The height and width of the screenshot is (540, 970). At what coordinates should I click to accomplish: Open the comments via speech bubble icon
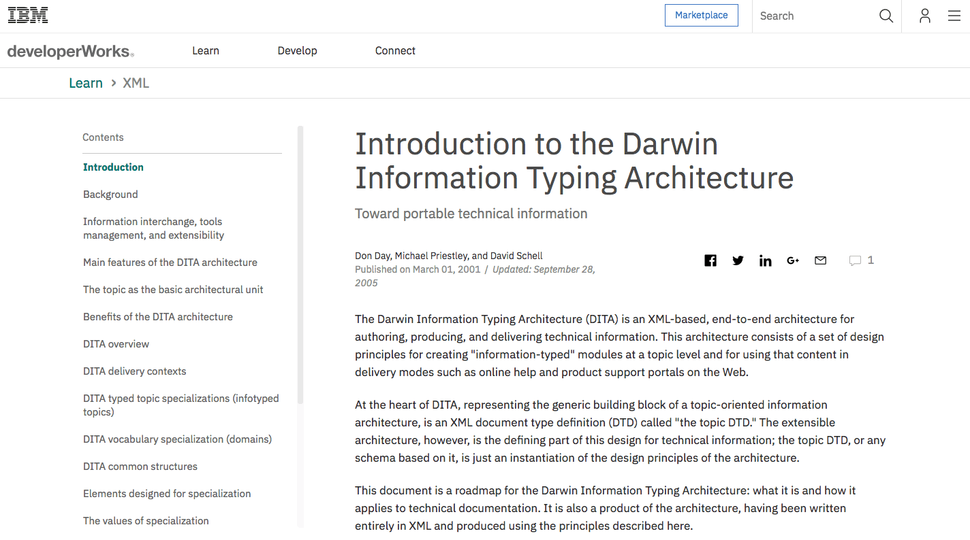click(x=856, y=260)
